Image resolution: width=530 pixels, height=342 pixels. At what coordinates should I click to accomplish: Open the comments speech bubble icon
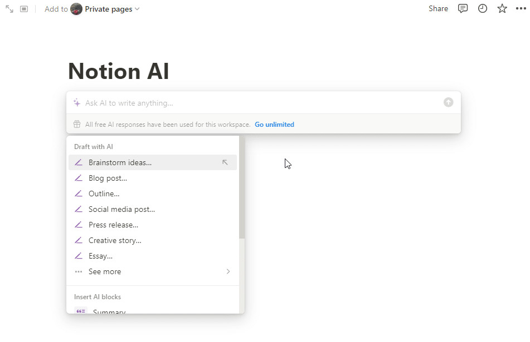[x=463, y=8]
